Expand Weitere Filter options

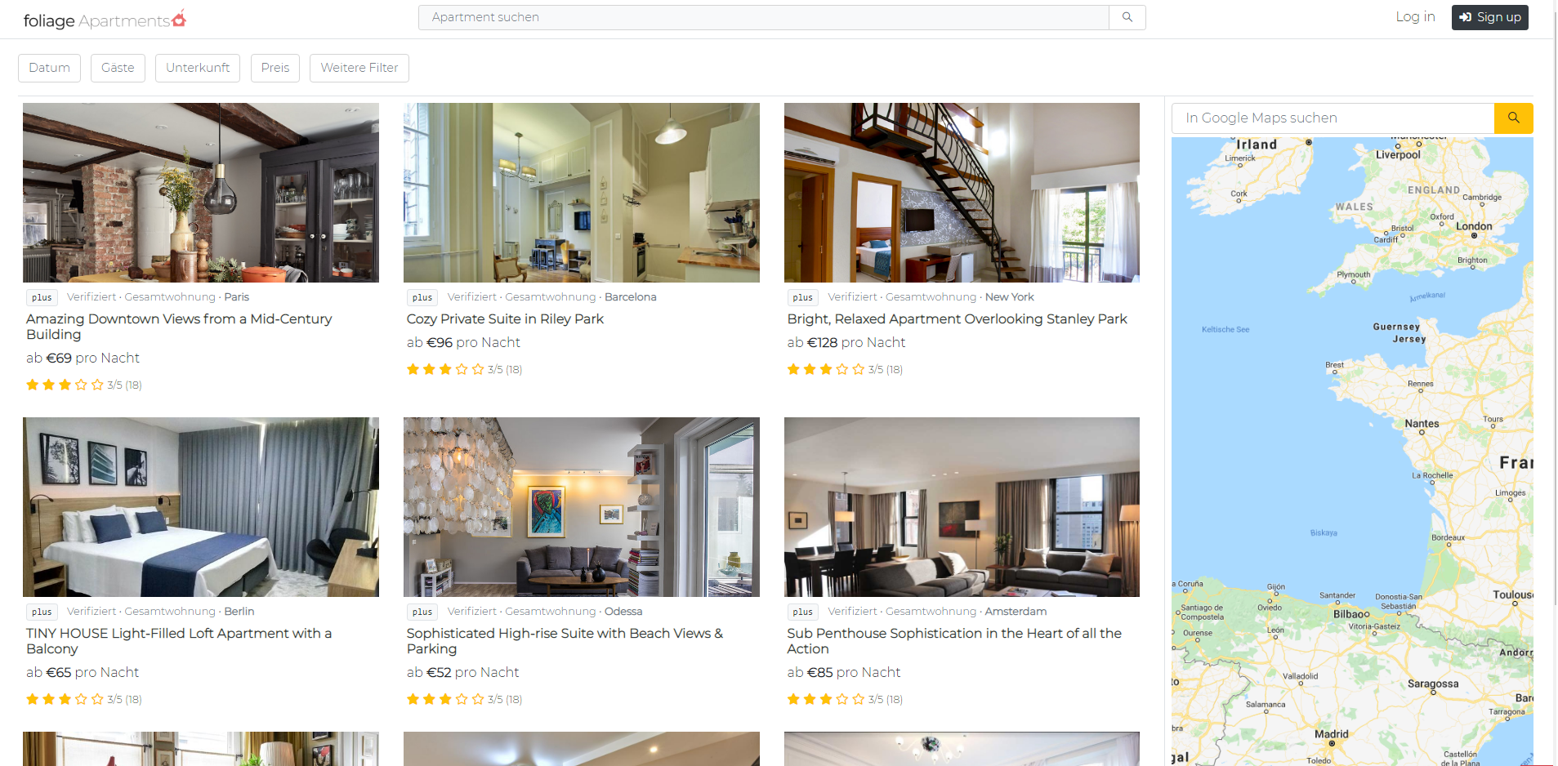[359, 68]
